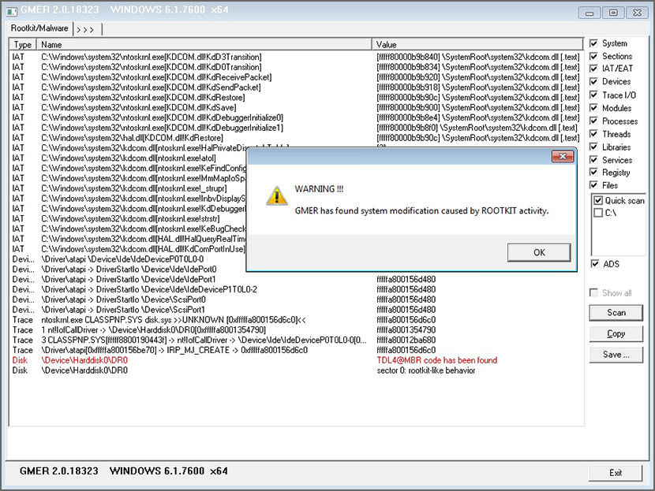The height and width of the screenshot is (491, 655).
Task: Select 'sector 0: rootkit-like behavior' entry
Action: 425,370
